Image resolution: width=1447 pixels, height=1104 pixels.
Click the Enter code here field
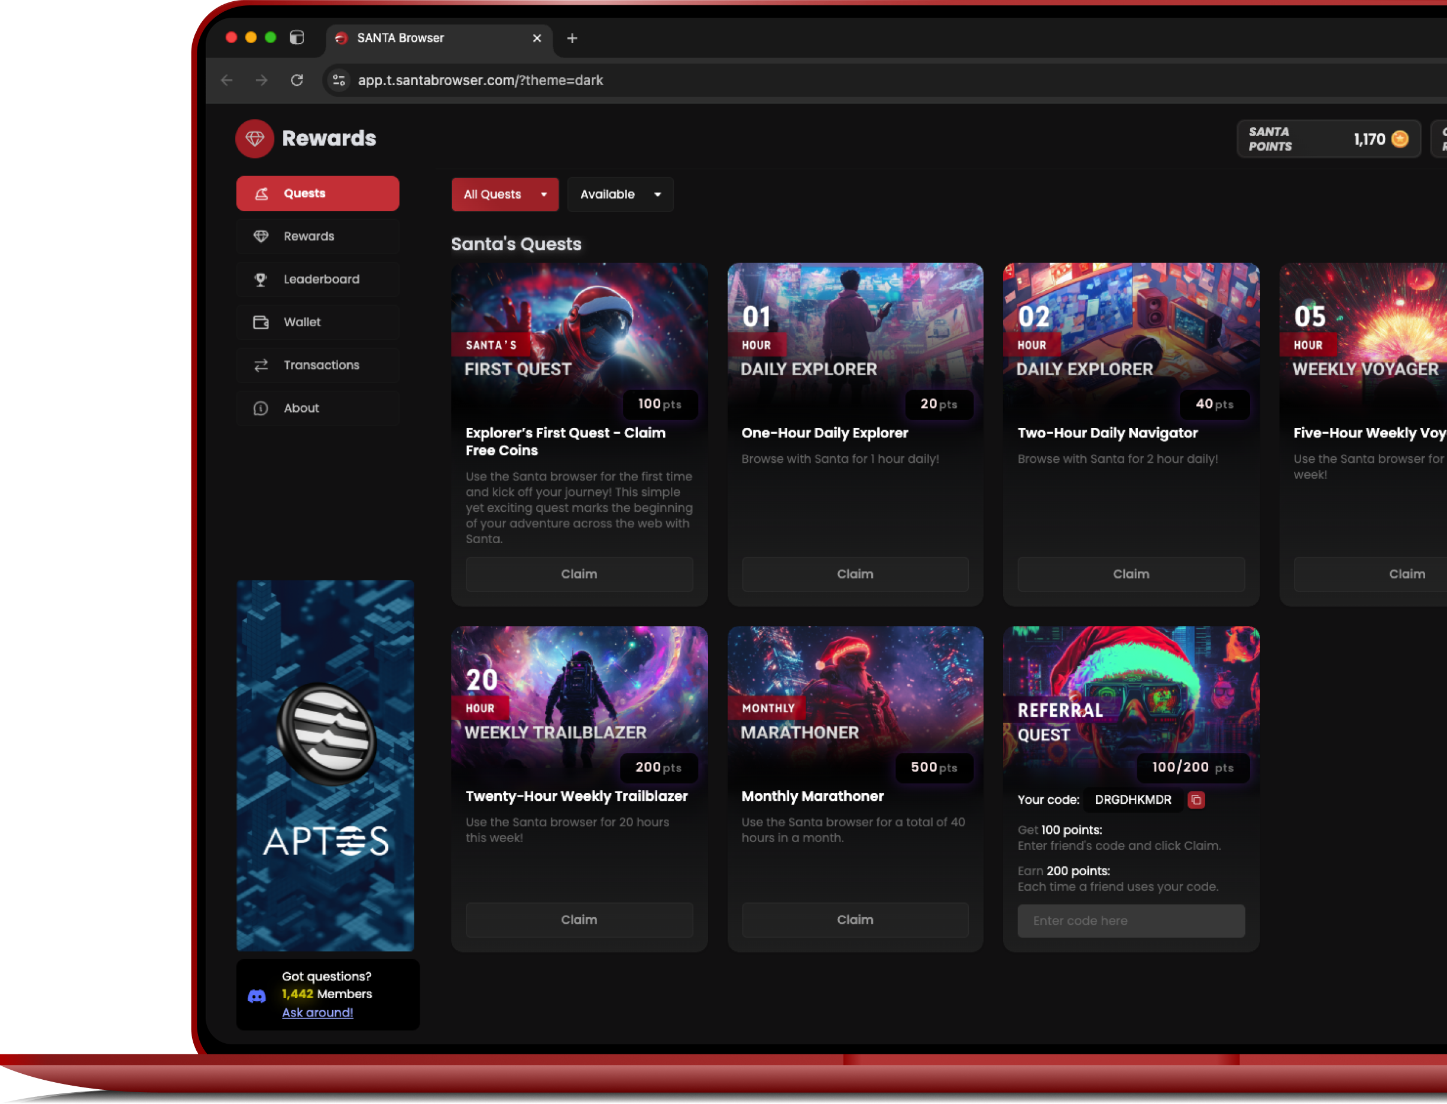pos(1130,921)
